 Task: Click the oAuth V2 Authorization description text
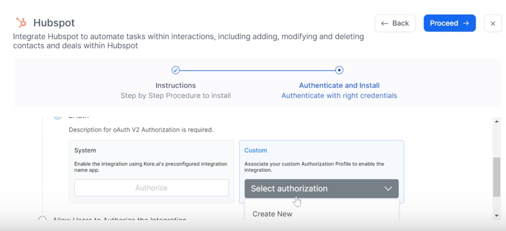click(x=141, y=130)
